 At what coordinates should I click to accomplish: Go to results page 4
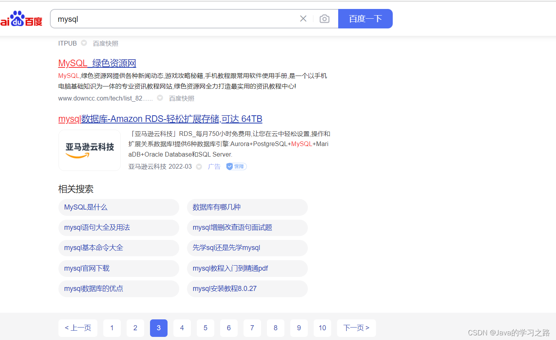[182, 328]
